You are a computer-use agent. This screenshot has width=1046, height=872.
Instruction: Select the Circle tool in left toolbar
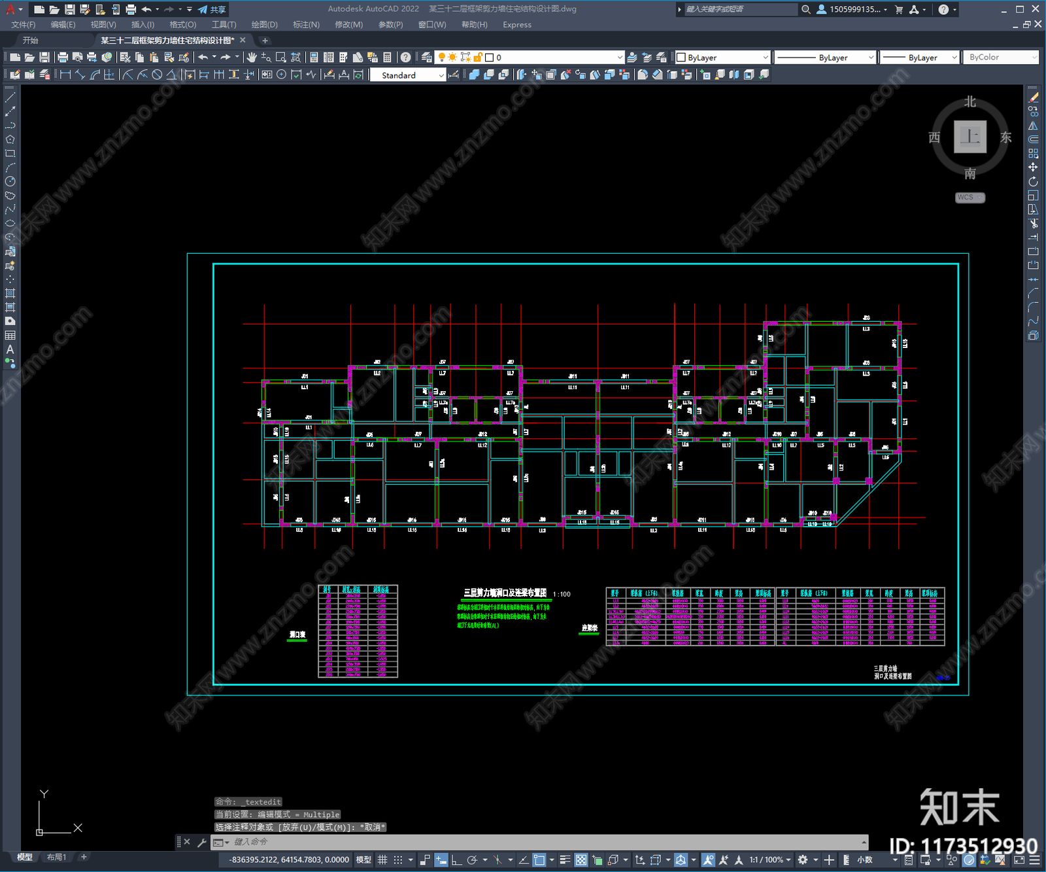pos(10,181)
